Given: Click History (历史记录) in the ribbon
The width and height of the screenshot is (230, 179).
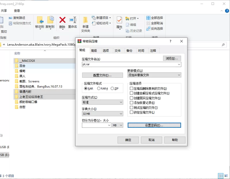Looking at the screenshot, I should pos(134,31).
